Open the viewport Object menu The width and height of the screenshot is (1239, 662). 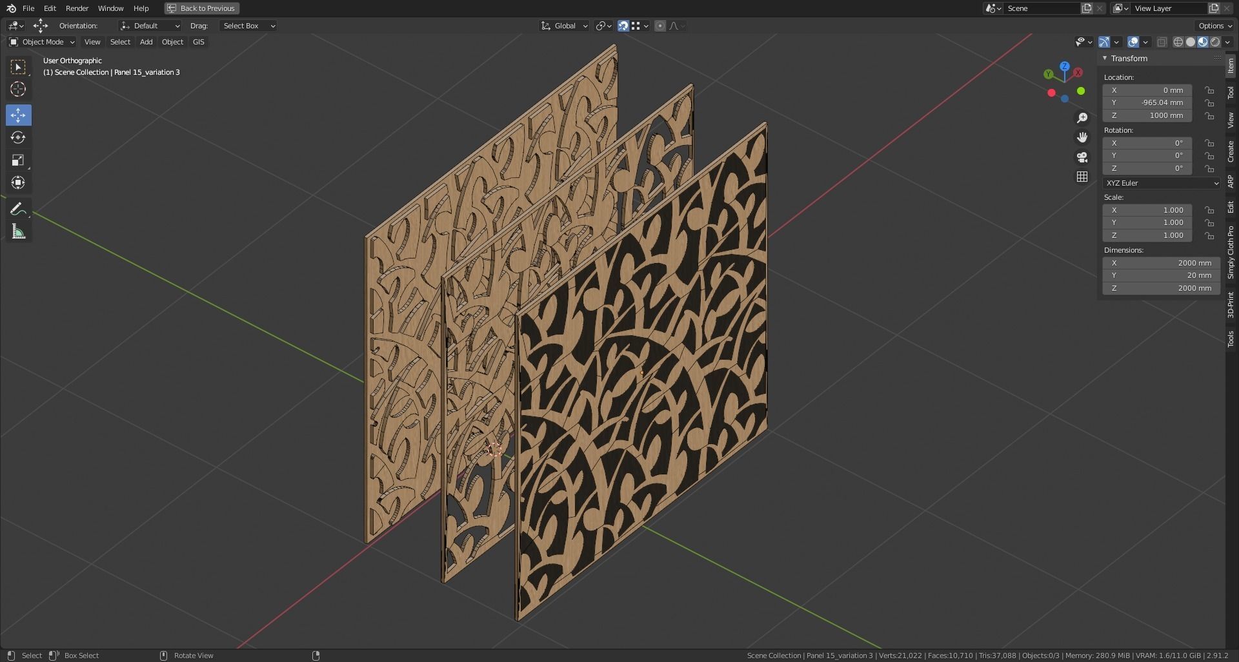point(172,42)
